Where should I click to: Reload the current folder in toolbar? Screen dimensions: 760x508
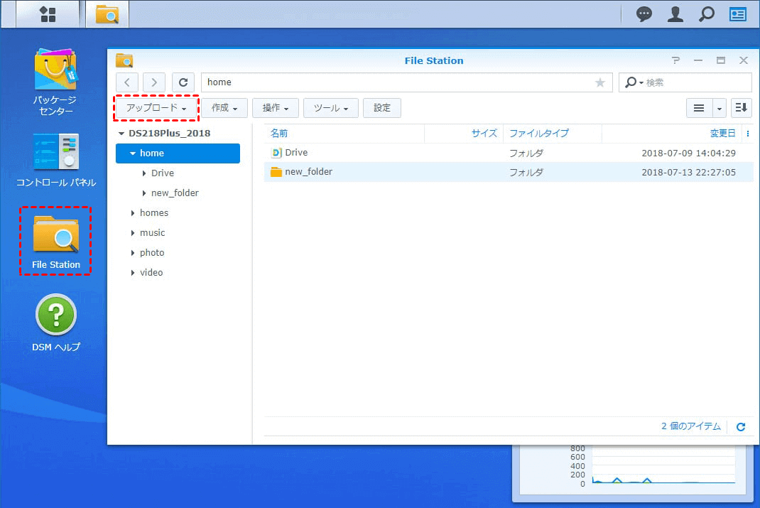[x=183, y=82]
